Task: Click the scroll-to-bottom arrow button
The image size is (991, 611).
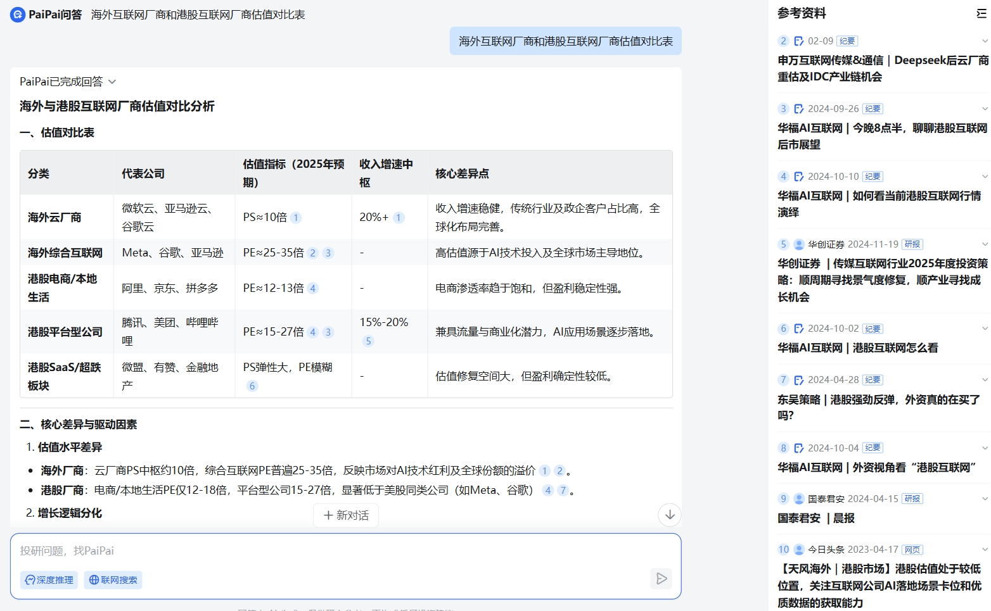Action: (x=670, y=515)
